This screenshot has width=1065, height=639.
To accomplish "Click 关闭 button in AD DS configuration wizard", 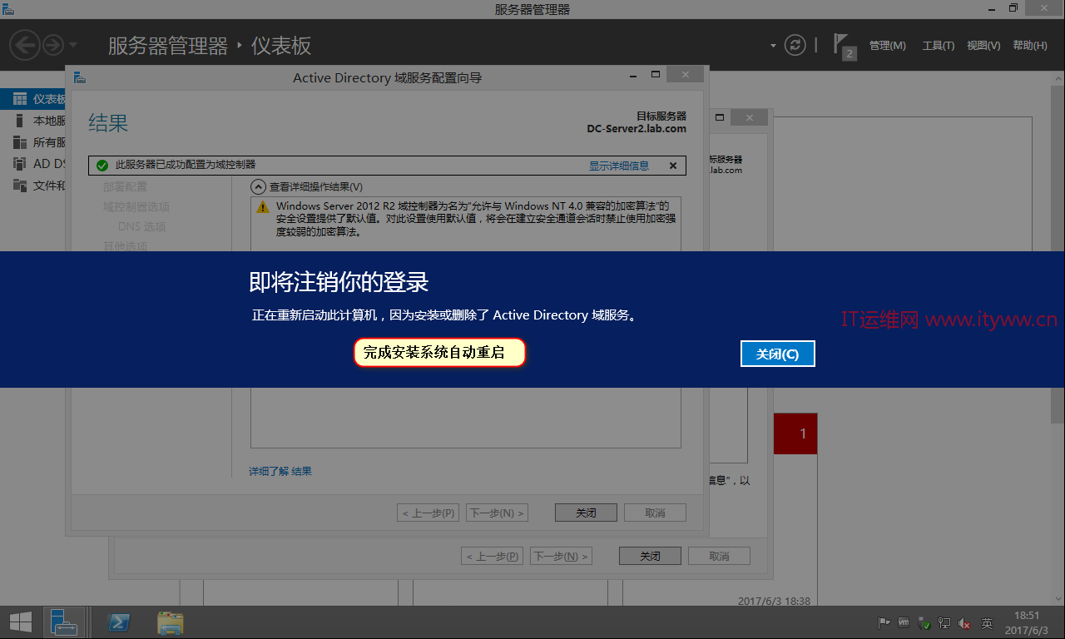I will point(587,513).
